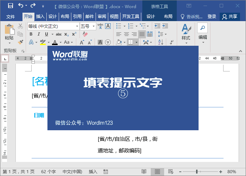The height and width of the screenshot is (176, 246).
Task: Click the zoom slider handle
Action: point(197,172)
